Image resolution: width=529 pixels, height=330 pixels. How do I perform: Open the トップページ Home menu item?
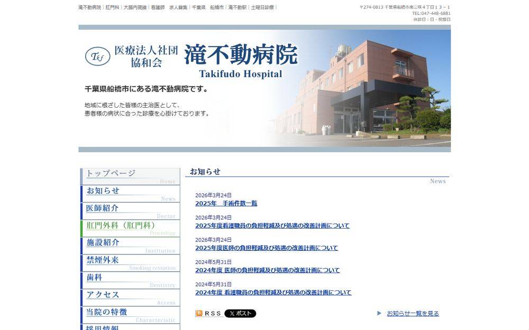[130, 176]
